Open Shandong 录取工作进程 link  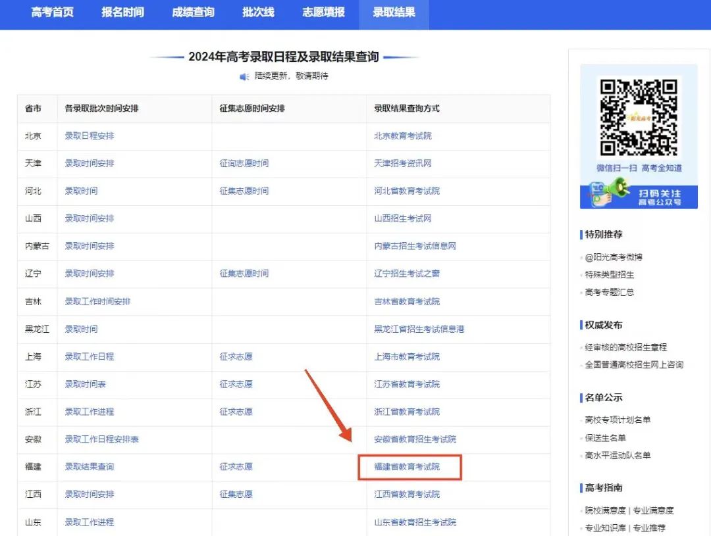point(90,522)
